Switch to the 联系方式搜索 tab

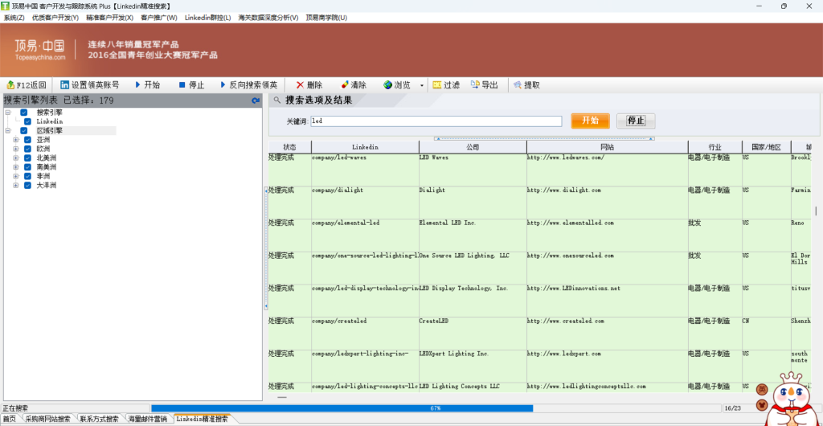pyautogui.click(x=99, y=419)
